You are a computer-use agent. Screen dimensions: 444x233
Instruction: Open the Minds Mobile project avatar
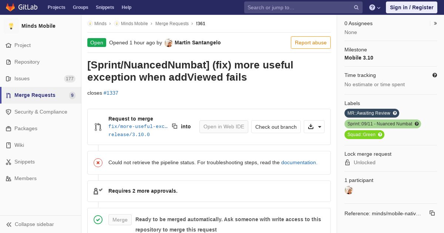(11, 26)
